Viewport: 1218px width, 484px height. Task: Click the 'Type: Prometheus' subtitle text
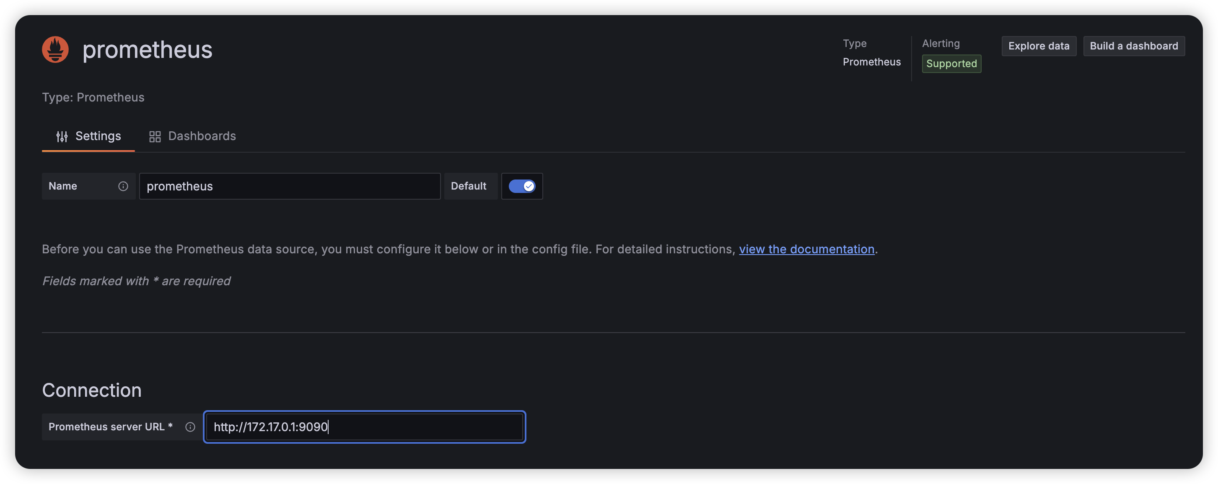pyautogui.click(x=93, y=97)
